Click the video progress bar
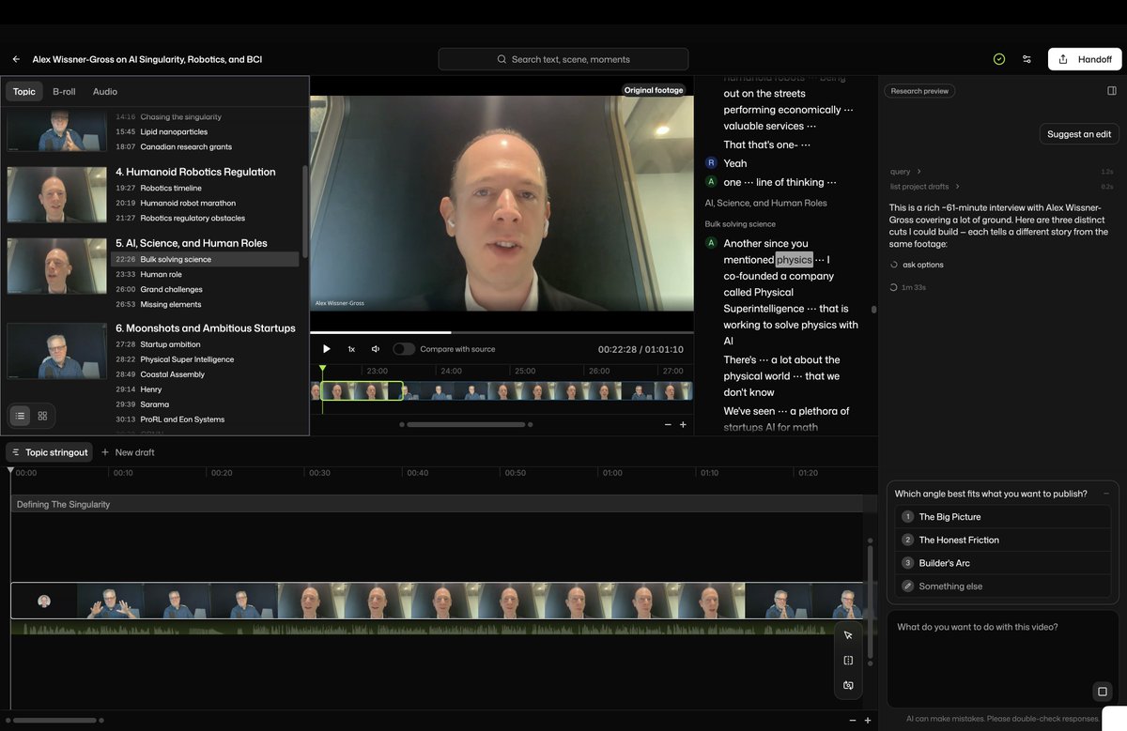Screen dimensions: 1127x731 pyautogui.click(x=502, y=332)
